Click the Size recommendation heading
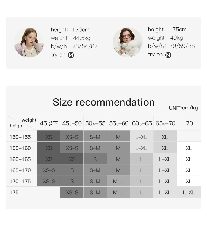The image size is (207, 226). [104, 102]
